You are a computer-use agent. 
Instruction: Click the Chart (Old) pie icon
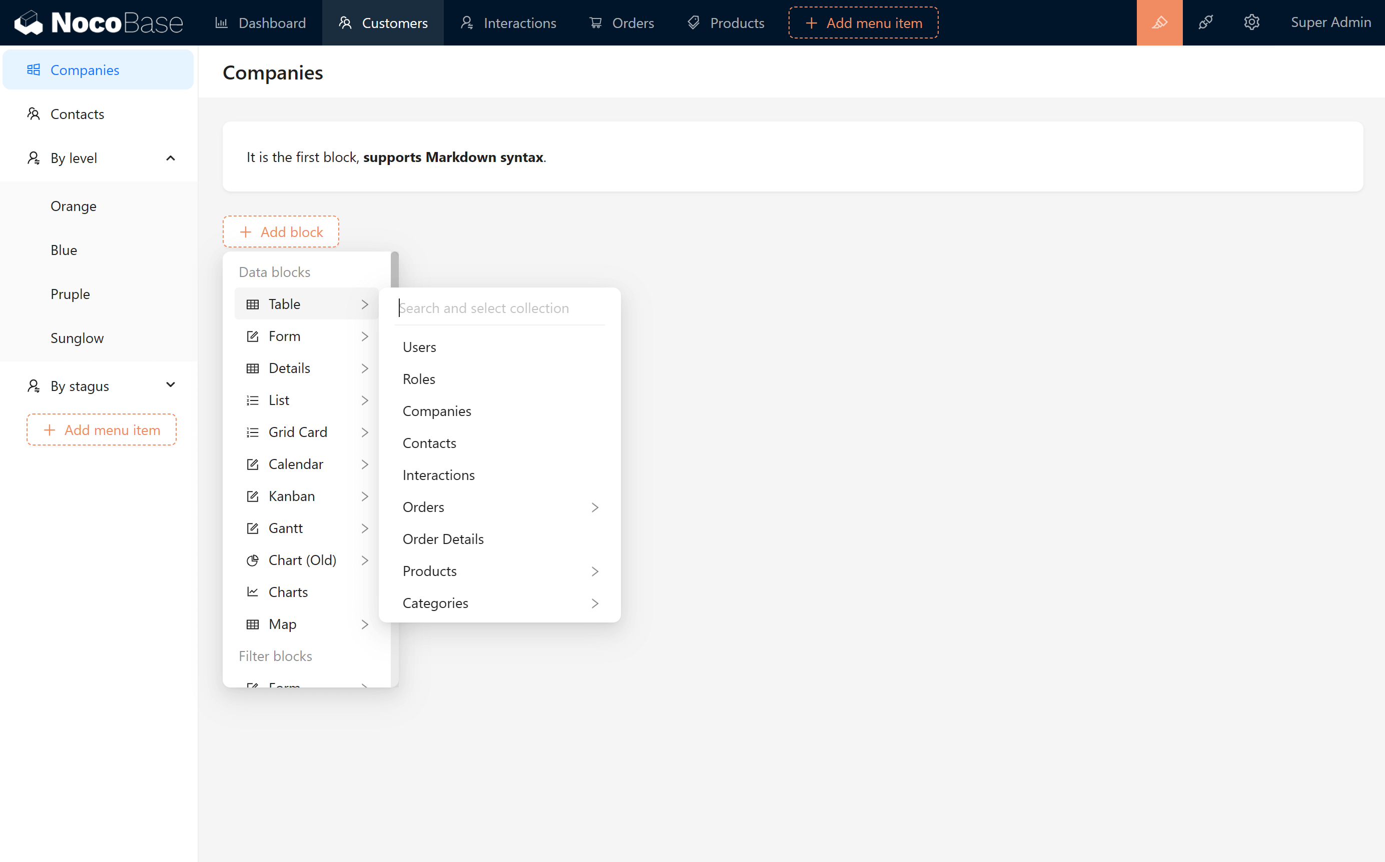[252, 560]
